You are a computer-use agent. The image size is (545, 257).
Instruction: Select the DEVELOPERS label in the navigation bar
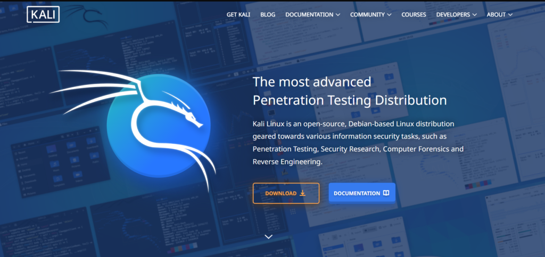pos(453,15)
